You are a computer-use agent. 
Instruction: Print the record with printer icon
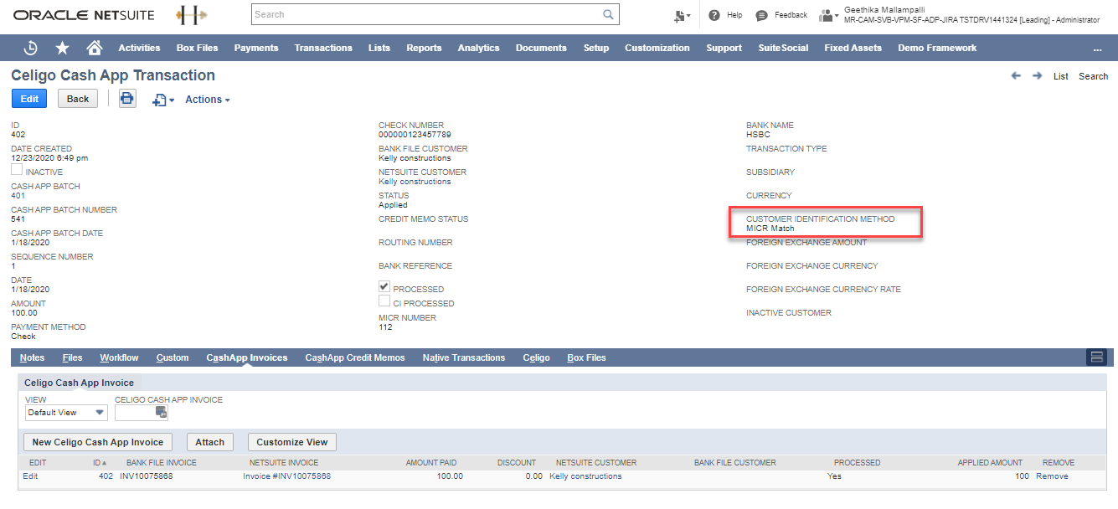(x=127, y=99)
